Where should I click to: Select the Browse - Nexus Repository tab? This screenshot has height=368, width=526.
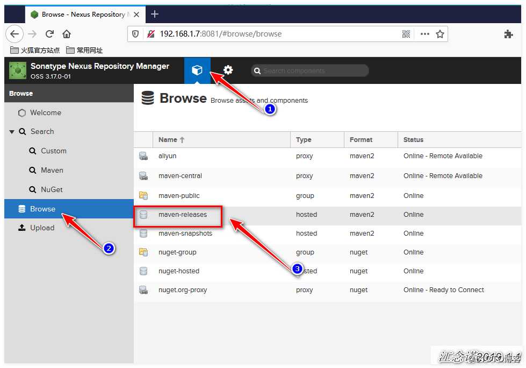click(x=85, y=15)
